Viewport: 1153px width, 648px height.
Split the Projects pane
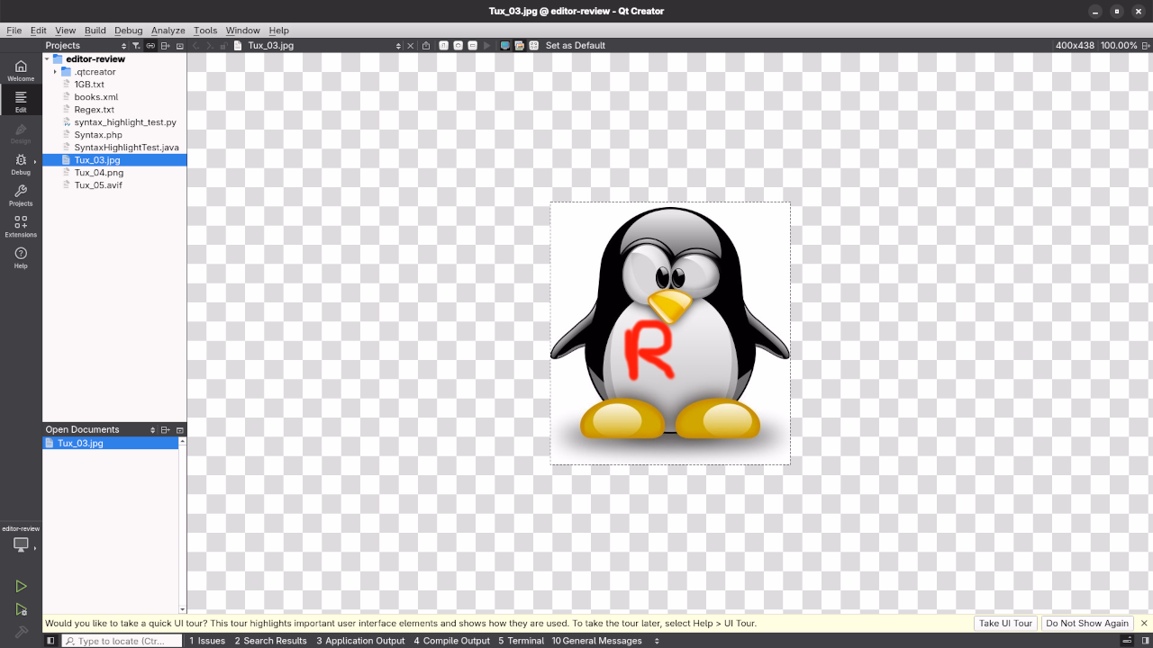(x=165, y=45)
